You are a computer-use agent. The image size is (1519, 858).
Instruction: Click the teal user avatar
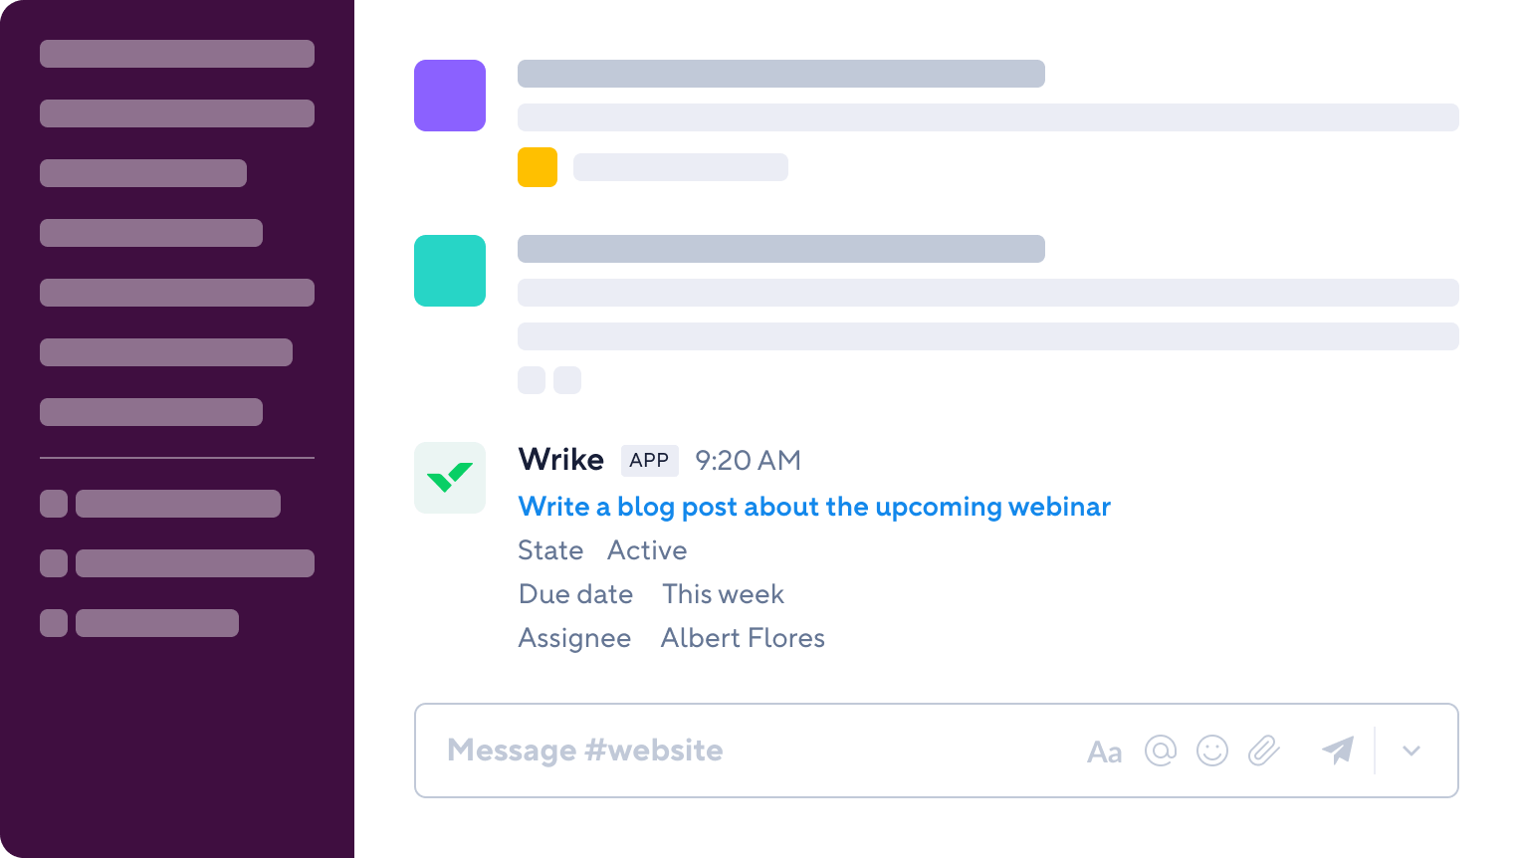pos(450,271)
